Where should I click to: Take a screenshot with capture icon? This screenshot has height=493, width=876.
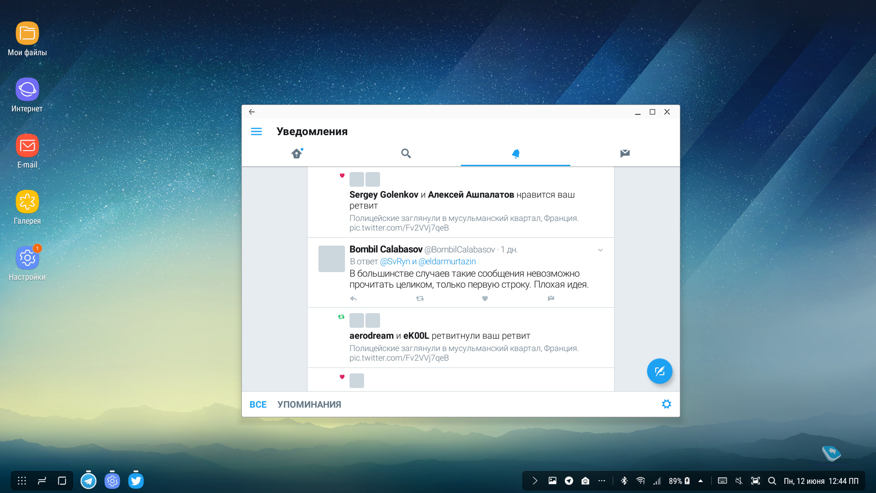(x=756, y=481)
